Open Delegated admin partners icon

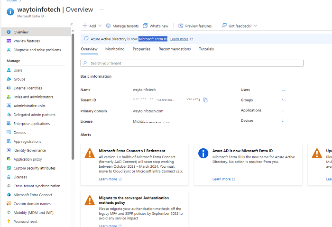click(9, 115)
